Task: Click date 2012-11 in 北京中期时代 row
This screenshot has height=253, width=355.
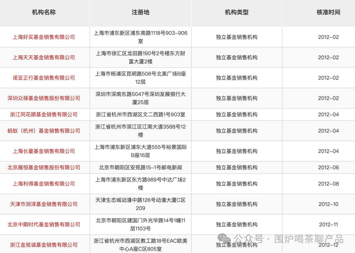Action: tap(328, 224)
